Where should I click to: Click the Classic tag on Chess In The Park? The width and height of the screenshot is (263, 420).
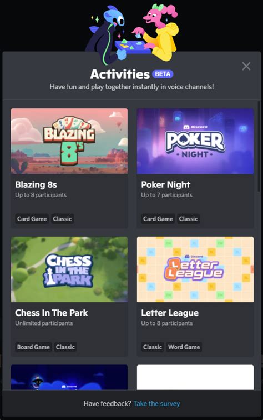point(65,347)
